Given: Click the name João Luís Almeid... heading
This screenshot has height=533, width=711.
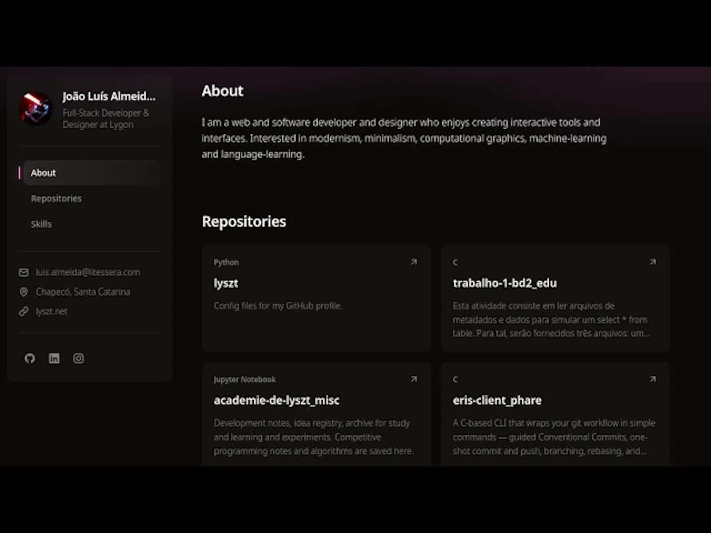Looking at the screenshot, I should tap(109, 96).
